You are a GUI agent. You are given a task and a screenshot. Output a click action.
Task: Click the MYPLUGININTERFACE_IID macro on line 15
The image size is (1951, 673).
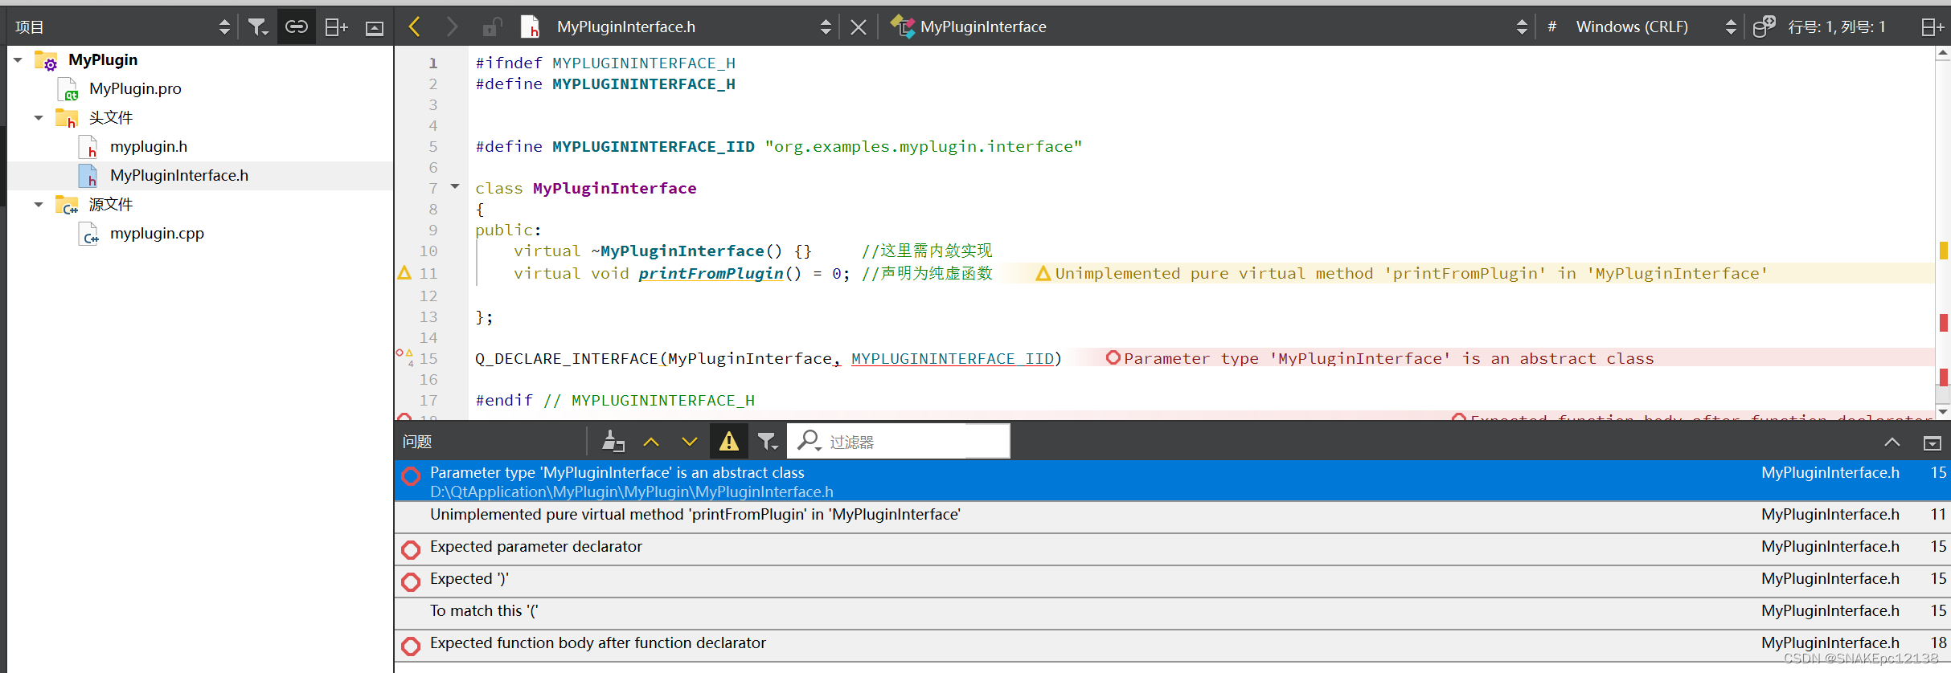pos(952,359)
